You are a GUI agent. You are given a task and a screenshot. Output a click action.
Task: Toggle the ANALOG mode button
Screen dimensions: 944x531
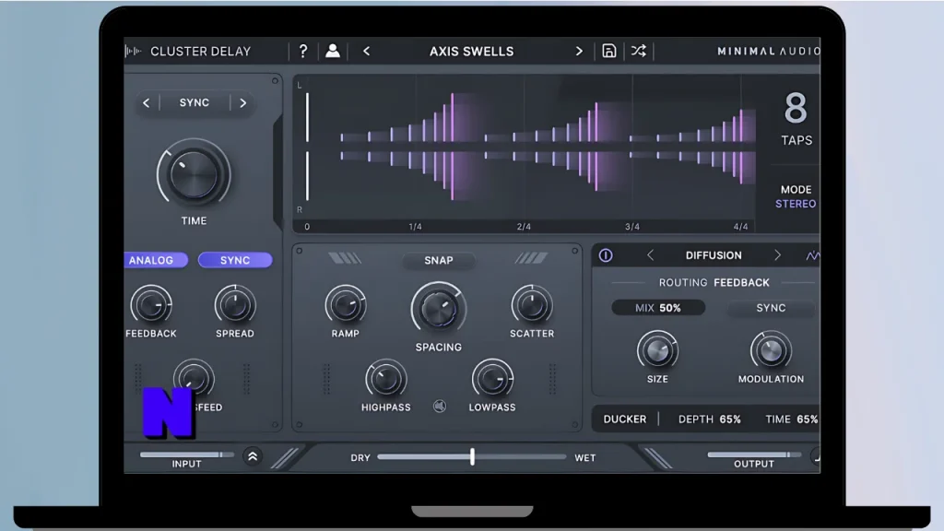(x=156, y=260)
